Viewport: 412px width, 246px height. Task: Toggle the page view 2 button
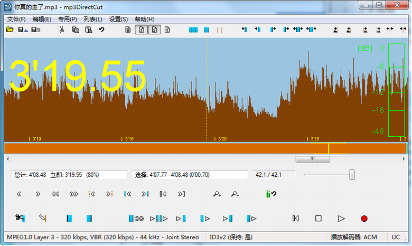[x=154, y=30]
